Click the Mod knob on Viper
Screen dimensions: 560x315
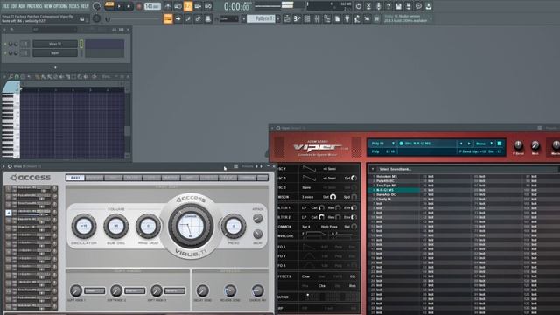coord(535,145)
